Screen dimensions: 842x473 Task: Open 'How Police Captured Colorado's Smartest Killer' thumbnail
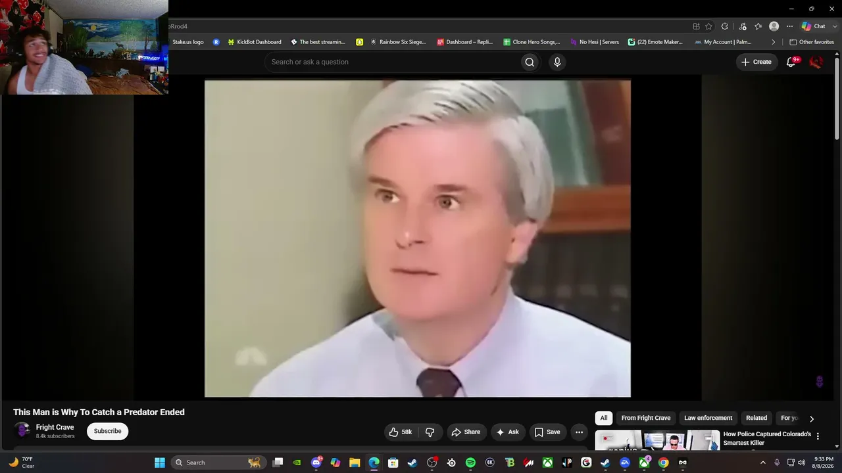[x=658, y=440]
